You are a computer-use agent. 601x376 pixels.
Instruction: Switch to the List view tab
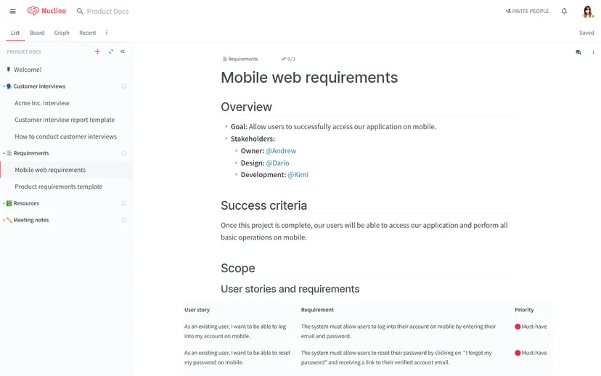pos(15,33)
